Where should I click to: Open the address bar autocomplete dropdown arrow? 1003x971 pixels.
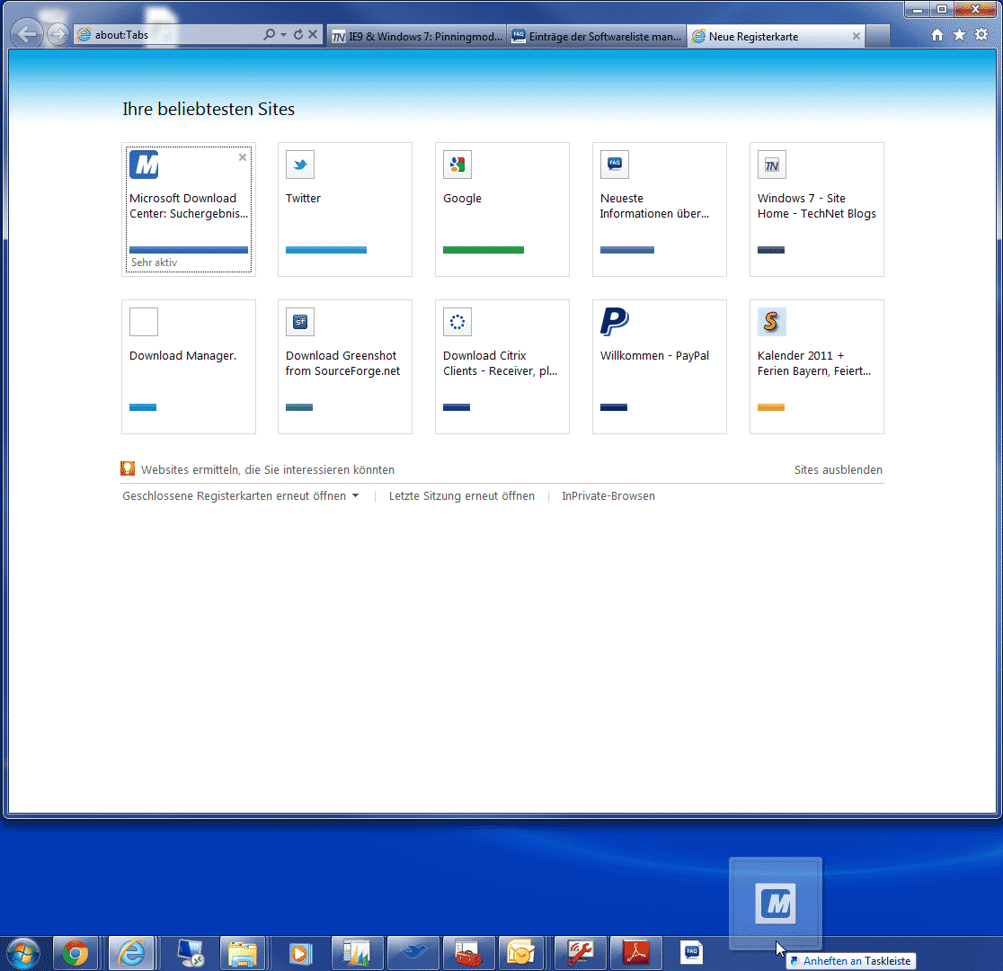coord(283,34)
